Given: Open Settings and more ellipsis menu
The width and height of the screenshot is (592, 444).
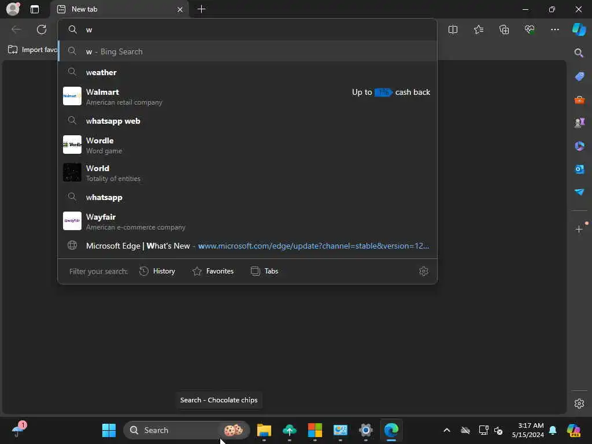Looking at the screenshot, I should (x=554, y=29).
